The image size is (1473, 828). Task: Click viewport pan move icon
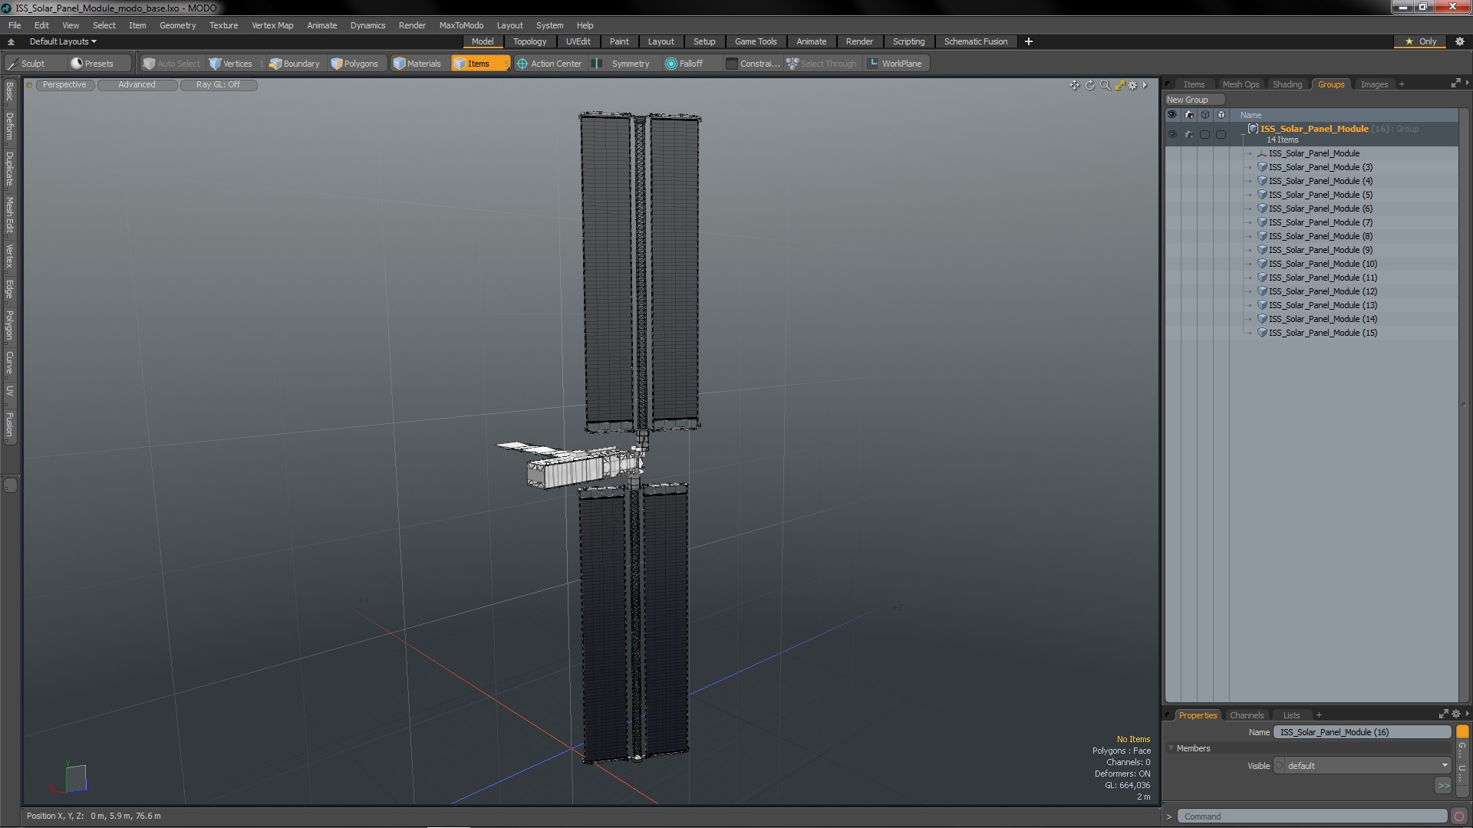[1074, 85]
